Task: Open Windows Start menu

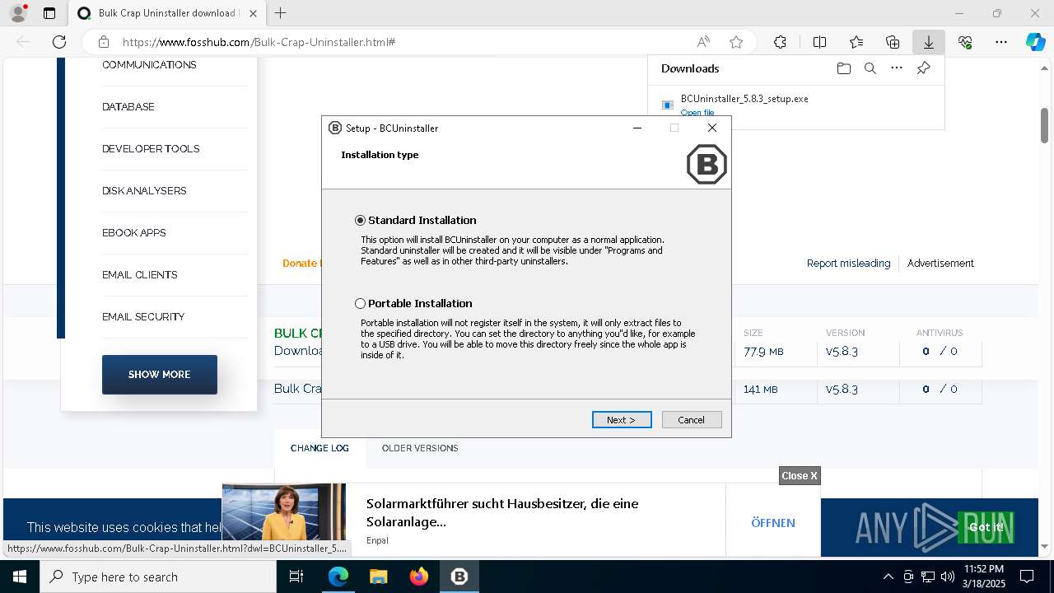Action: [x=18, y=577]
